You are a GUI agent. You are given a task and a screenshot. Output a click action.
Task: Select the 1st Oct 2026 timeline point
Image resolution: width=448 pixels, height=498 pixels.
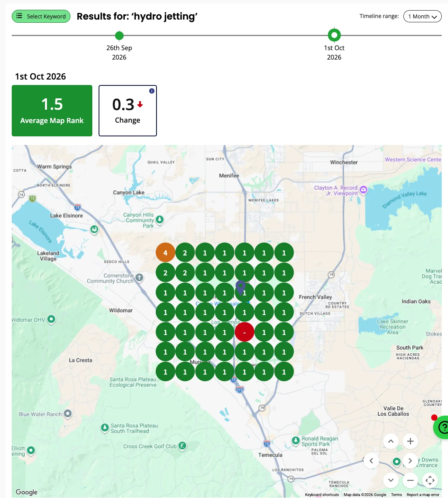coord(334,35)
